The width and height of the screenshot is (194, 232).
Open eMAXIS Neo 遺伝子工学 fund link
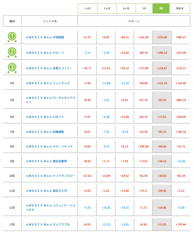point(46,191)
